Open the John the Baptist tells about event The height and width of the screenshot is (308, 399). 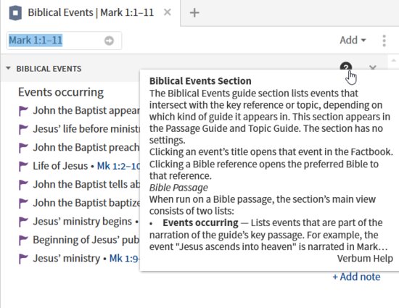86,184
